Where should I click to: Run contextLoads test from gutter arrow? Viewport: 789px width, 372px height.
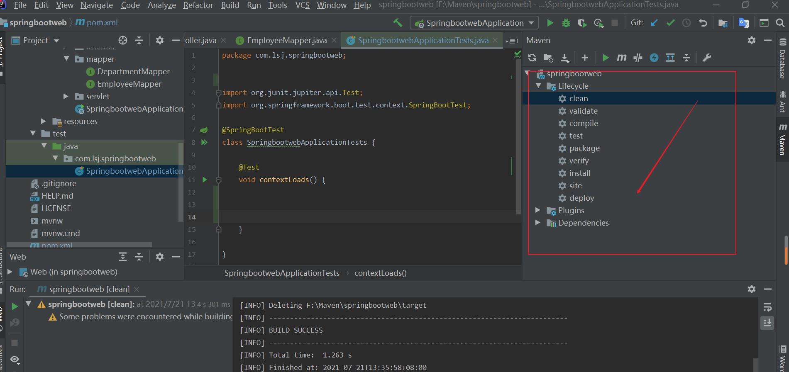pyautogui.click(x=205, y=180)
